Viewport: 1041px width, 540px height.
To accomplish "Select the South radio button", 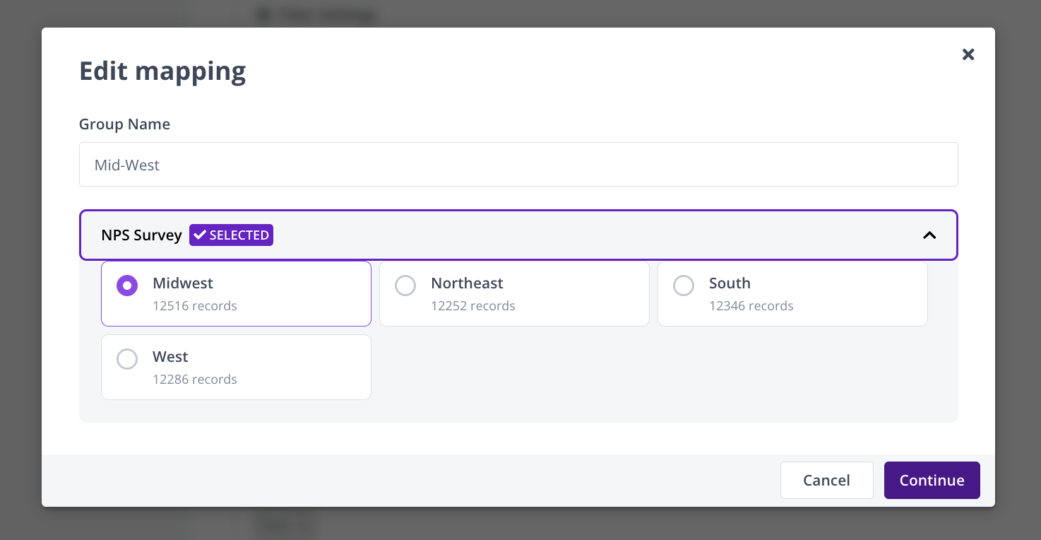I will click(684, 286).
